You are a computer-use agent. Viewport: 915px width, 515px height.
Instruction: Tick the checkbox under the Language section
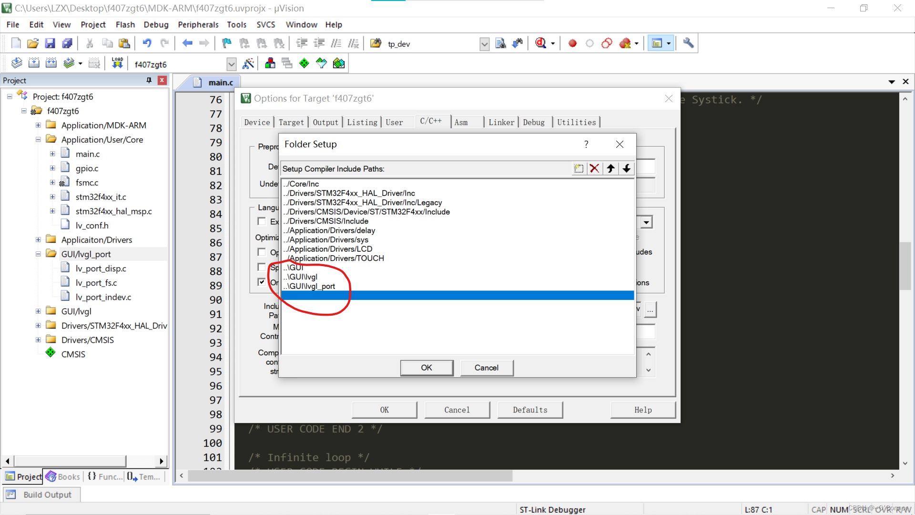pos(262,221)
